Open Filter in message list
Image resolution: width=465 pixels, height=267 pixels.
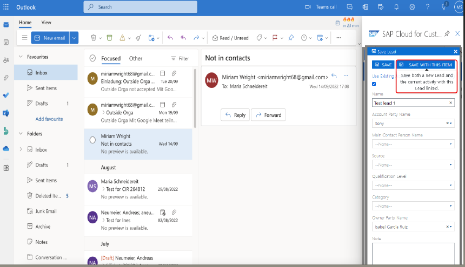180,59
